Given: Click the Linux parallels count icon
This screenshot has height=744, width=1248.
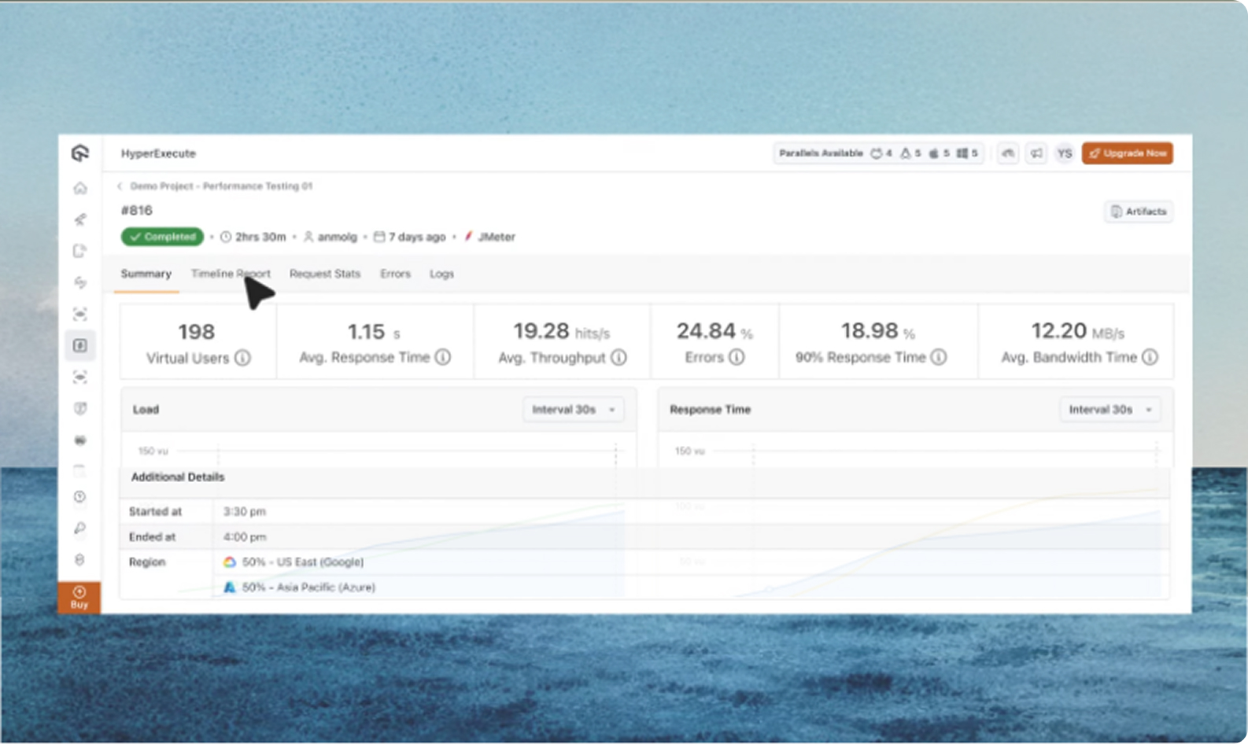Looking at the screenshot, I should pos(906,153).
